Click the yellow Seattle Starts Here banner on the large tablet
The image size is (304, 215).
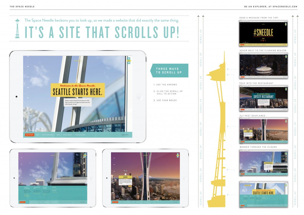click(78, 90)
